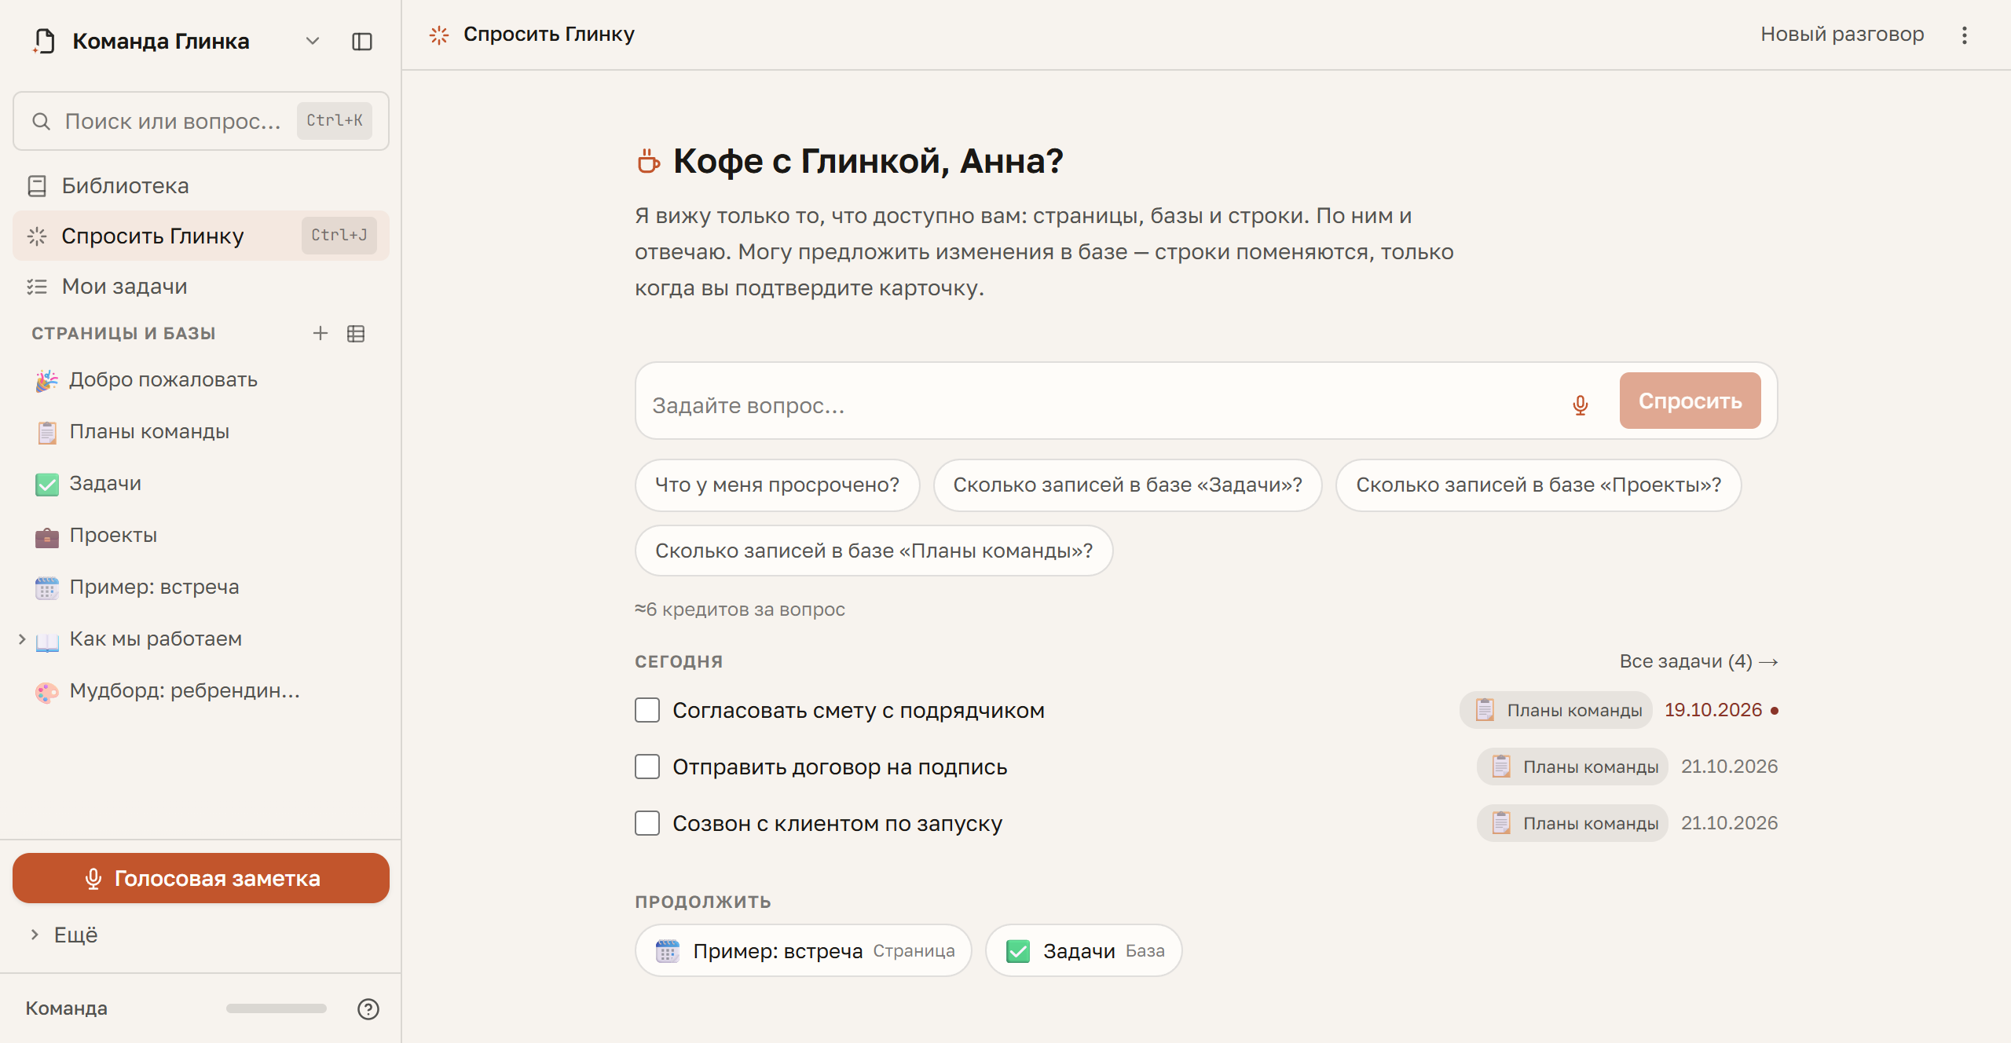Screen dimensions: 2011x1043
Task: Expand the Как мы работаем page tree
Action: tap(22, 639)
